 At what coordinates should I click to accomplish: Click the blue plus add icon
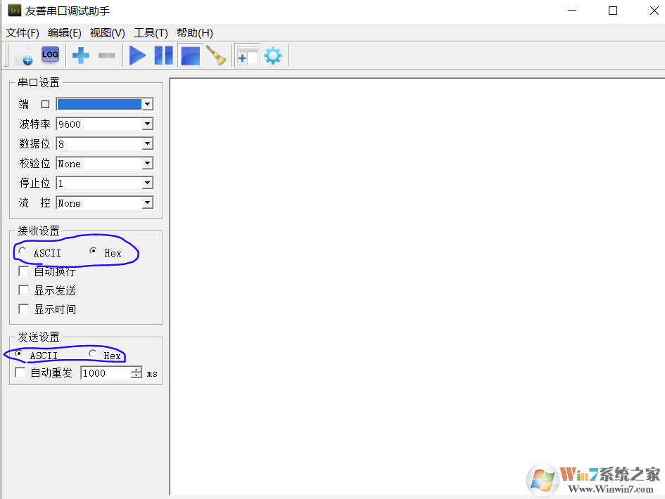pos(81,56)
